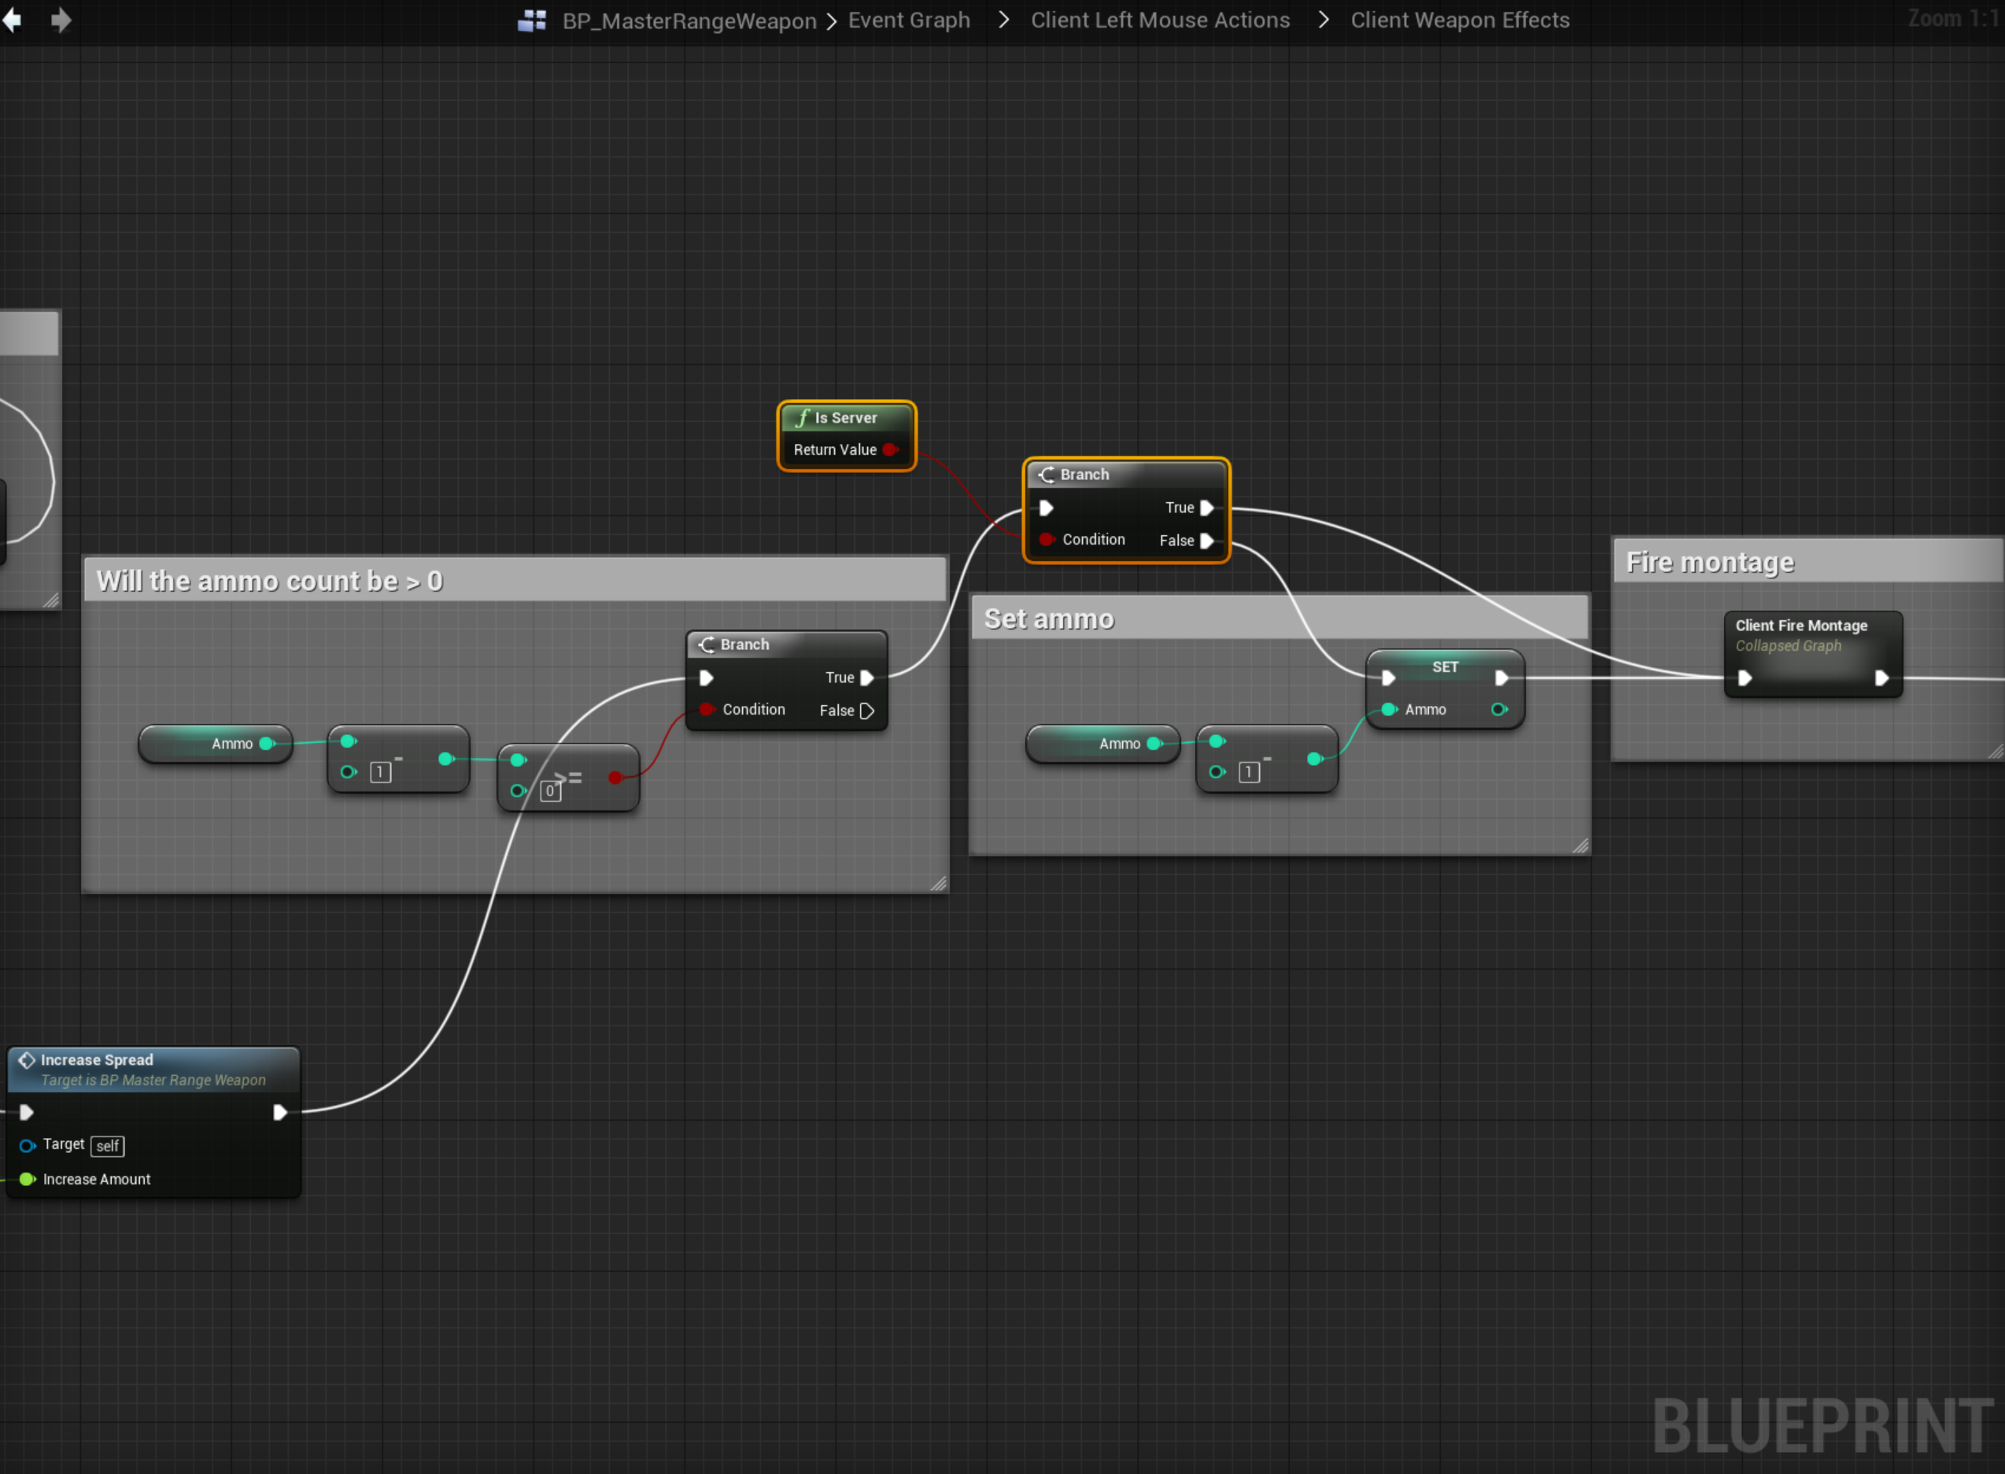Click the back navigation arrow
The width and height of the screenshot is (2005, 1474).
point(13,20)
